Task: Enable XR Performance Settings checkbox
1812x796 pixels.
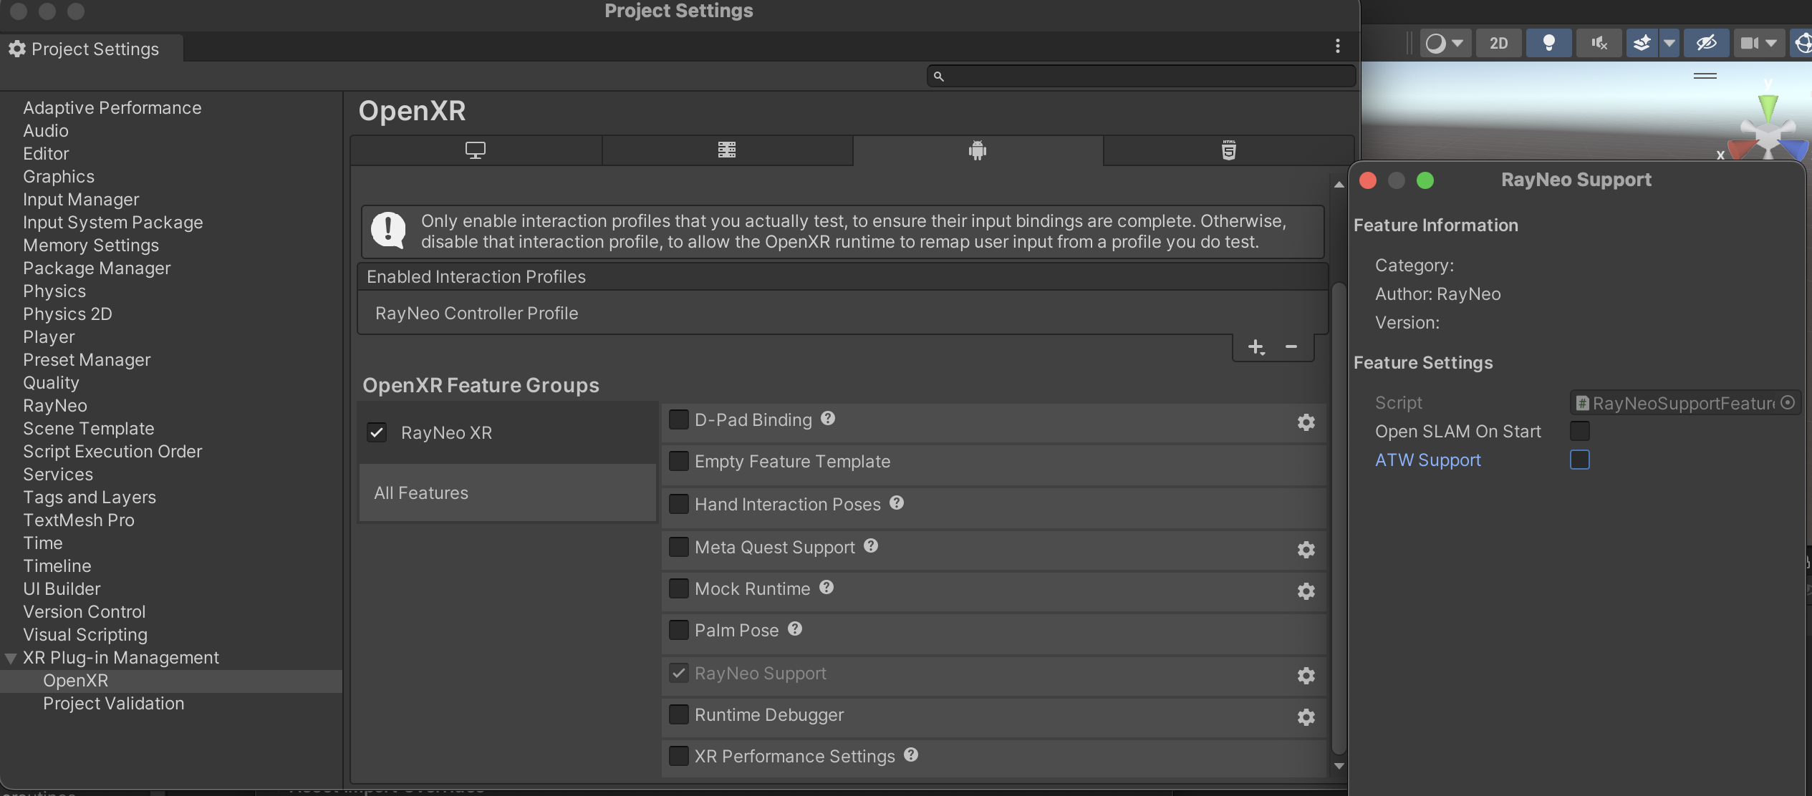Action: [x=679, y=756]
